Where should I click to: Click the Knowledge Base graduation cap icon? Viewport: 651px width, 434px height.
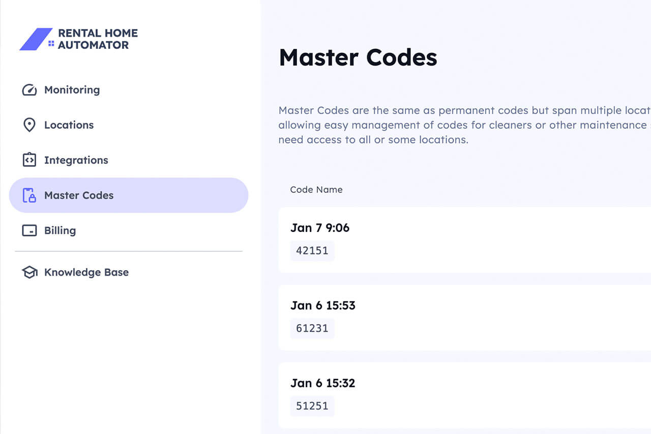pos(29,272)
